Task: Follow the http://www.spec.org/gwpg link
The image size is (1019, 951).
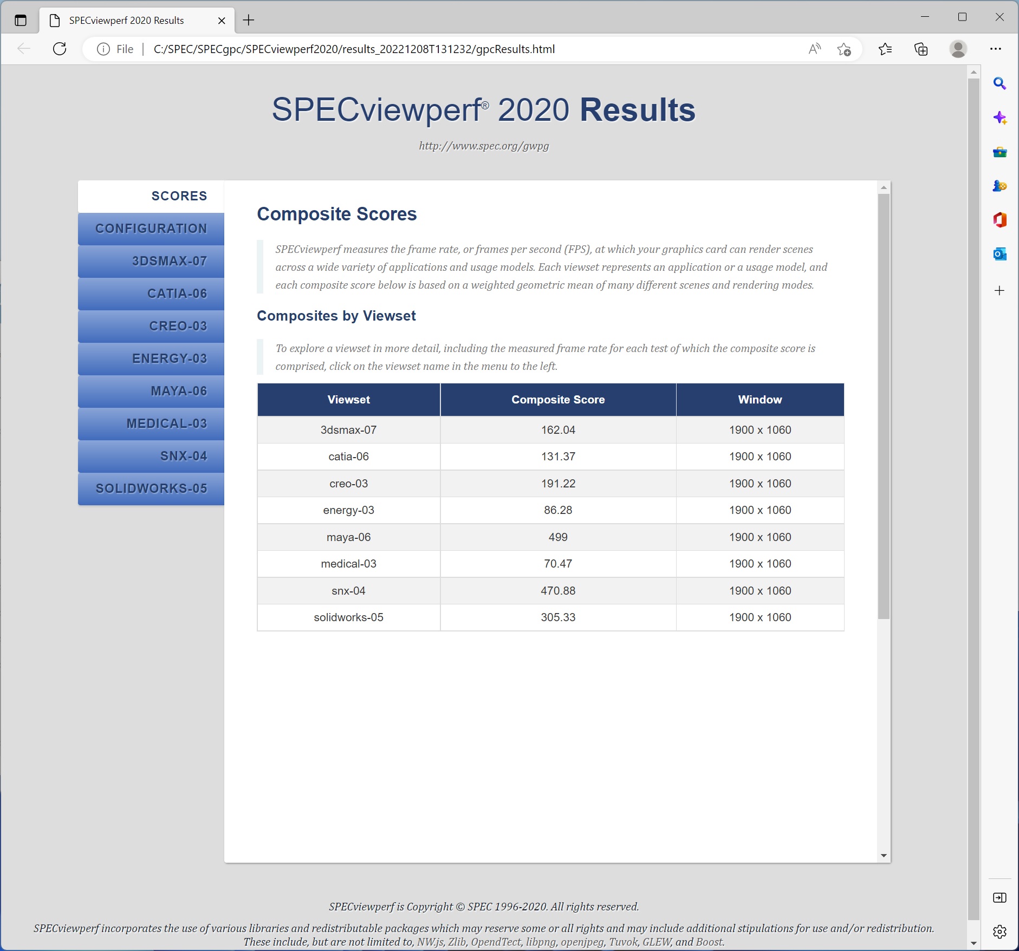Action: [x=484, y=146]
